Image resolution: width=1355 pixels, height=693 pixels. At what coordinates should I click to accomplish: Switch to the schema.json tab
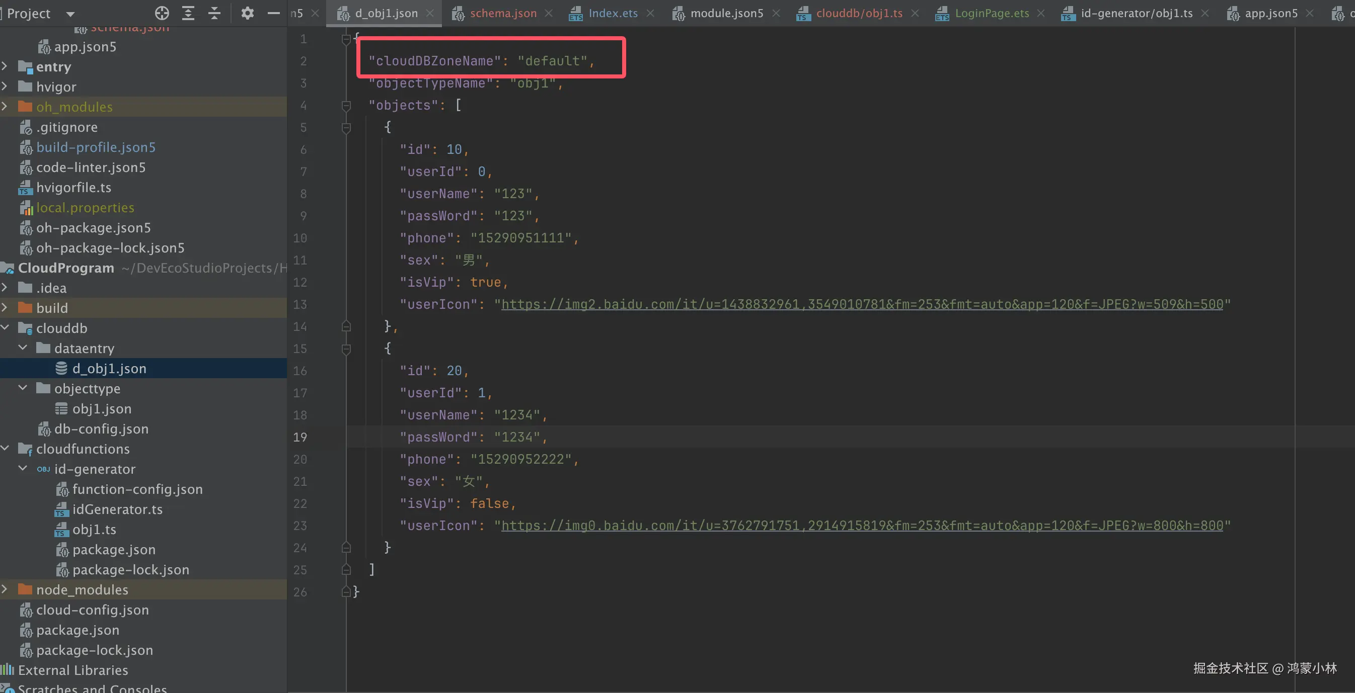pos(502,13)
